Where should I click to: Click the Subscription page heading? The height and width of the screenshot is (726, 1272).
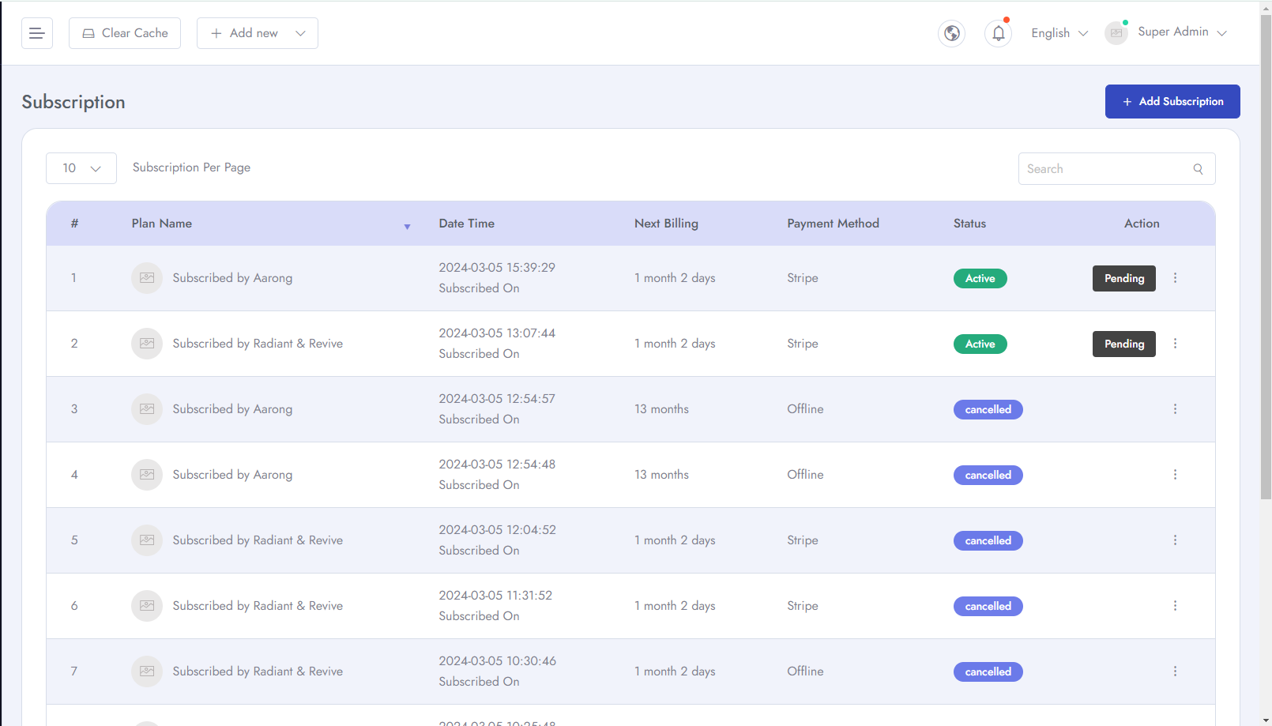point(73,102)
